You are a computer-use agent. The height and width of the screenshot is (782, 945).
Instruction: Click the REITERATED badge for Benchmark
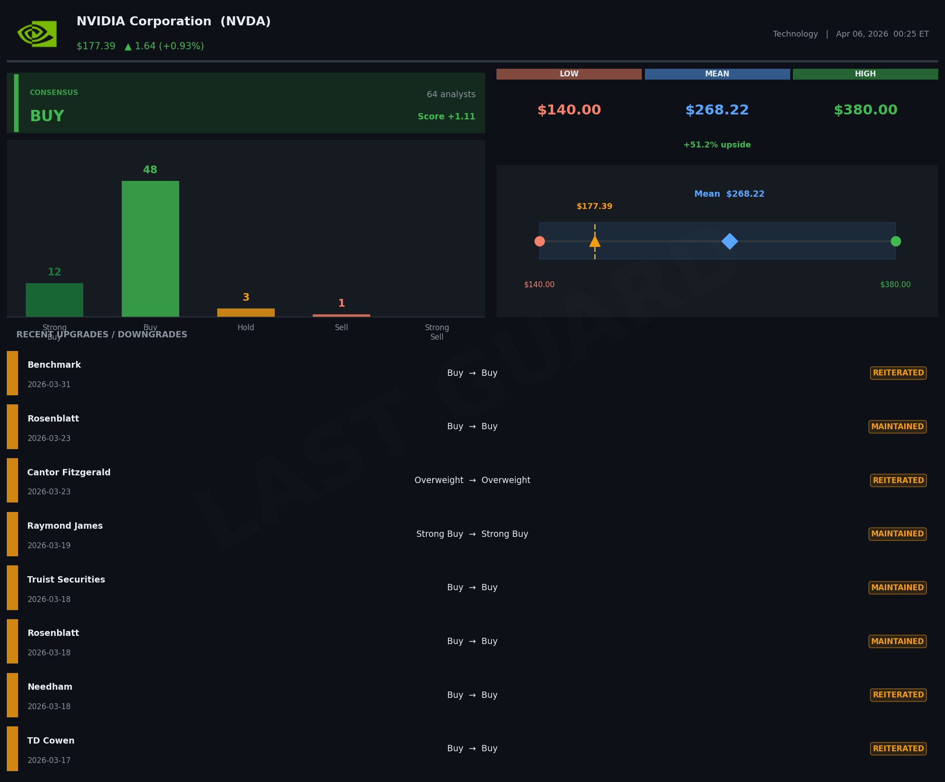click(898, 373)
